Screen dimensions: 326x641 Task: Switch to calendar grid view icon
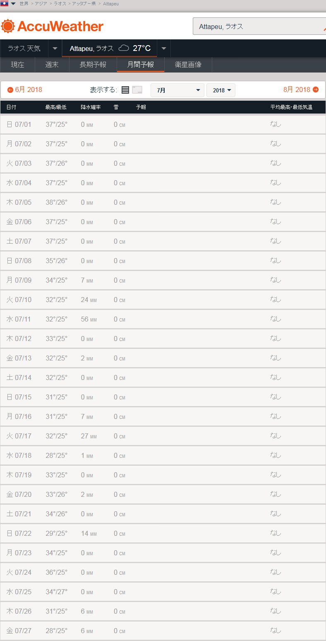pyautogui.click(x=137, y=90)
